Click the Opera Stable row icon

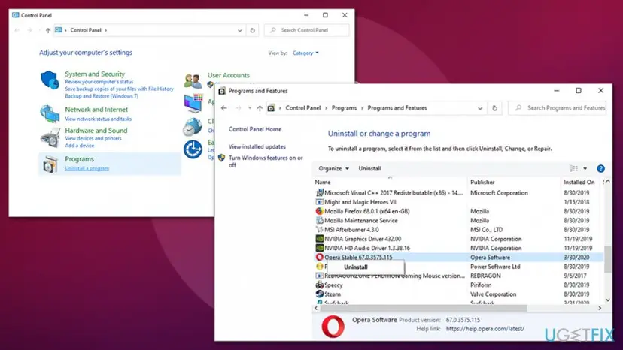320,257
